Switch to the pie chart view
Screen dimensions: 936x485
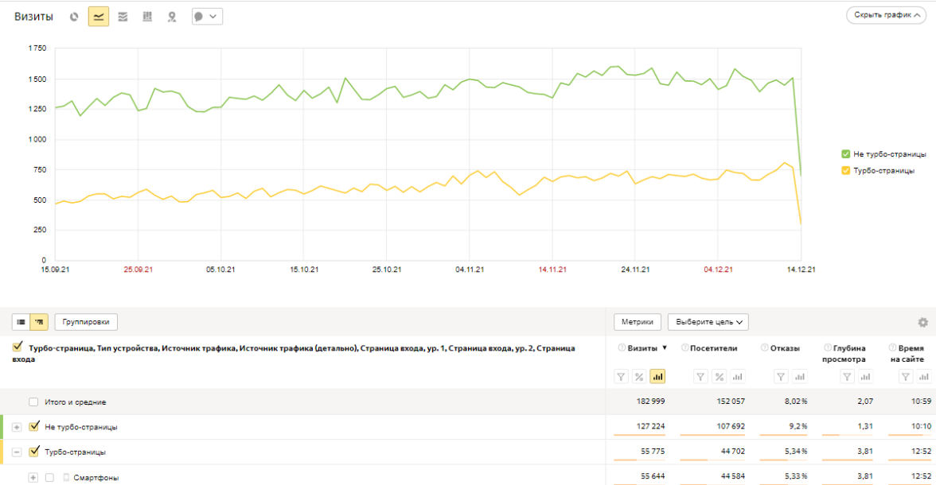point(74,17)
